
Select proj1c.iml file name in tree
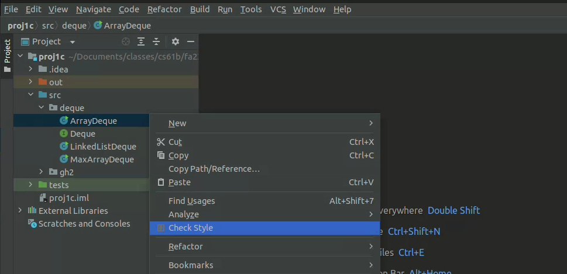[x=69, y=198]
